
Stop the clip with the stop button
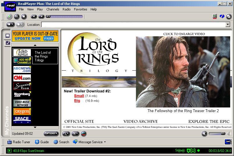point(24,17)
